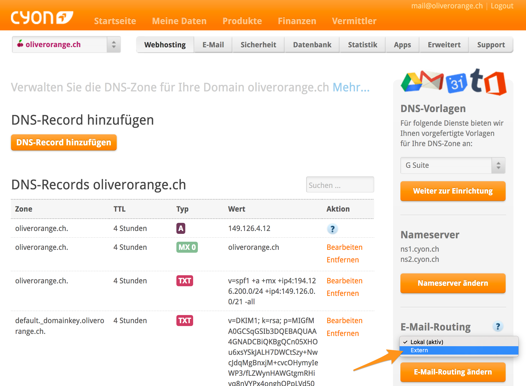The width and height of the screenshot is (526, 386).
Task: Click the Gmail envelope icon
Action: pyautogui.click(x=432, y=80)
